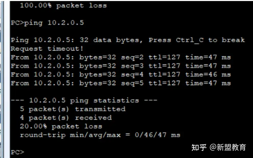Click the "4 packet(s) received" line
The width and height of the screenshot is (253, 158).
pos(66,118)
